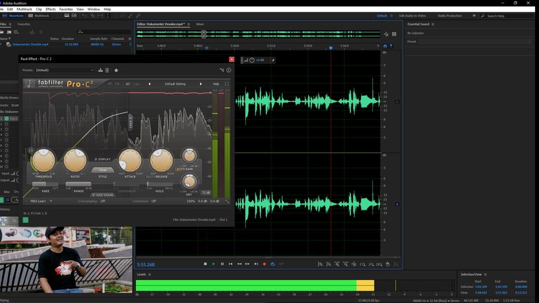Select next preset arrow in Pro-C 2
The width and height of the screenshot is (539, 303).
(201, 84)
